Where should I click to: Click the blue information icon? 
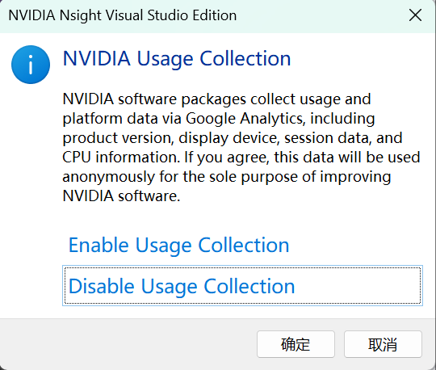click(x=31, y=65)
